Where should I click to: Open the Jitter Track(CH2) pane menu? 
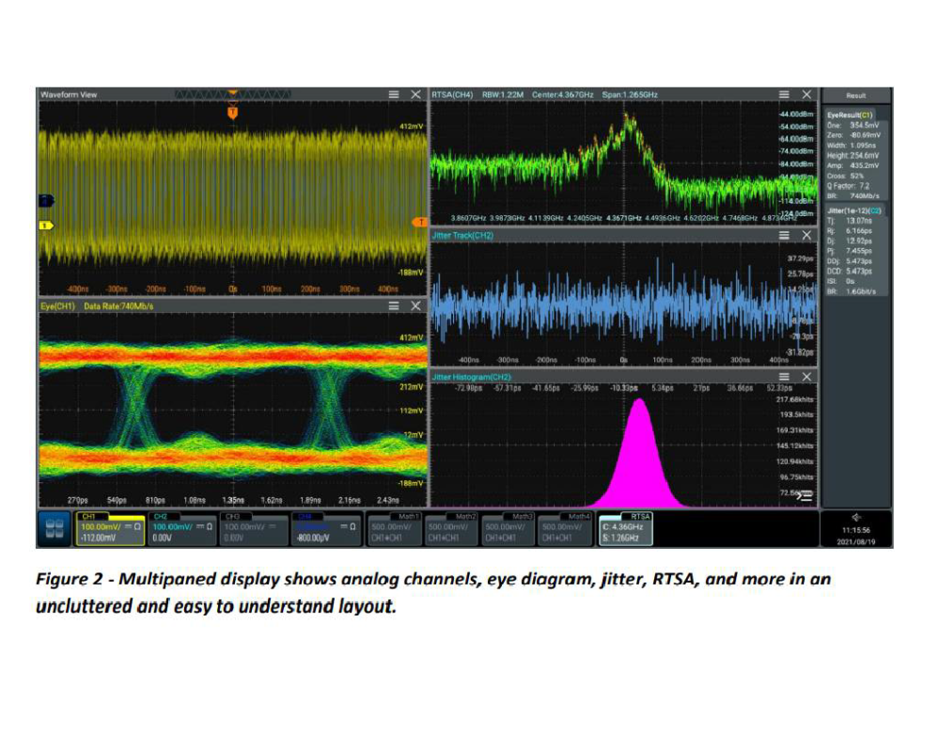point(785,235)
